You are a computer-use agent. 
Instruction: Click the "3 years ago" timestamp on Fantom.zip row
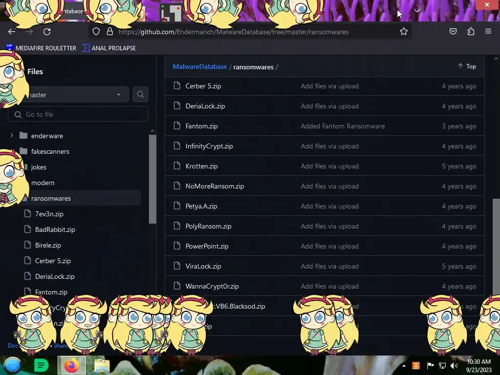[x=459, y=126]
